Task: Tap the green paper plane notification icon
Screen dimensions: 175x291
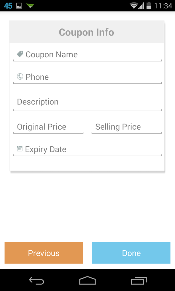Action: [30, 6]
